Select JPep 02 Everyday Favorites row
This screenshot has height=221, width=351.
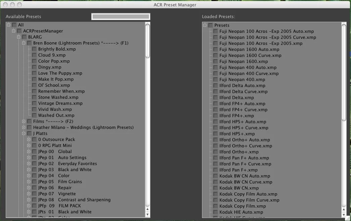click(67, 163)
